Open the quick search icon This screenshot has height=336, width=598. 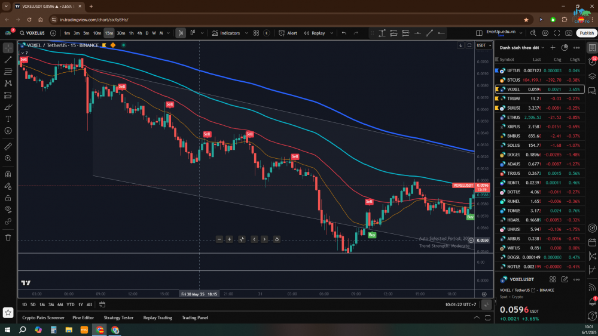[x=533, y=33]
